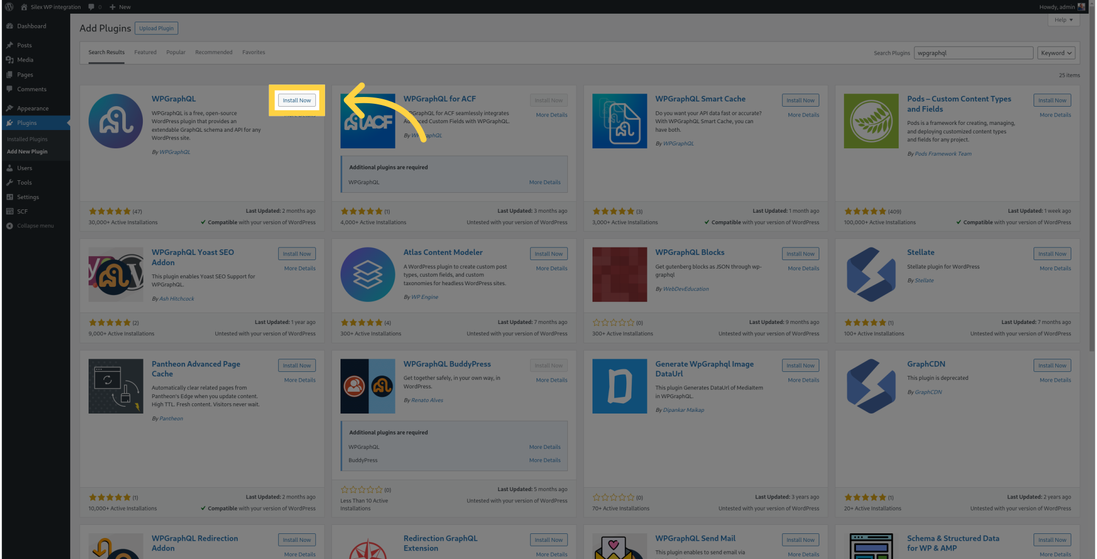Open Dashboard from the sidebar
This screenshot has height=559, width=1097.
point(31,26)
